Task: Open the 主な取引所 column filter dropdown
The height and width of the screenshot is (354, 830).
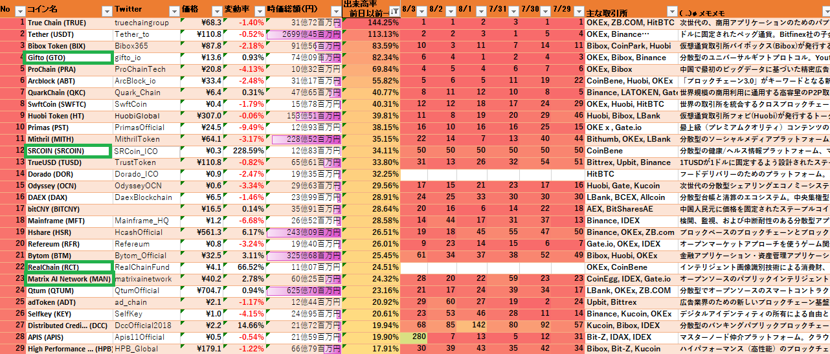Action: [669, 11]
